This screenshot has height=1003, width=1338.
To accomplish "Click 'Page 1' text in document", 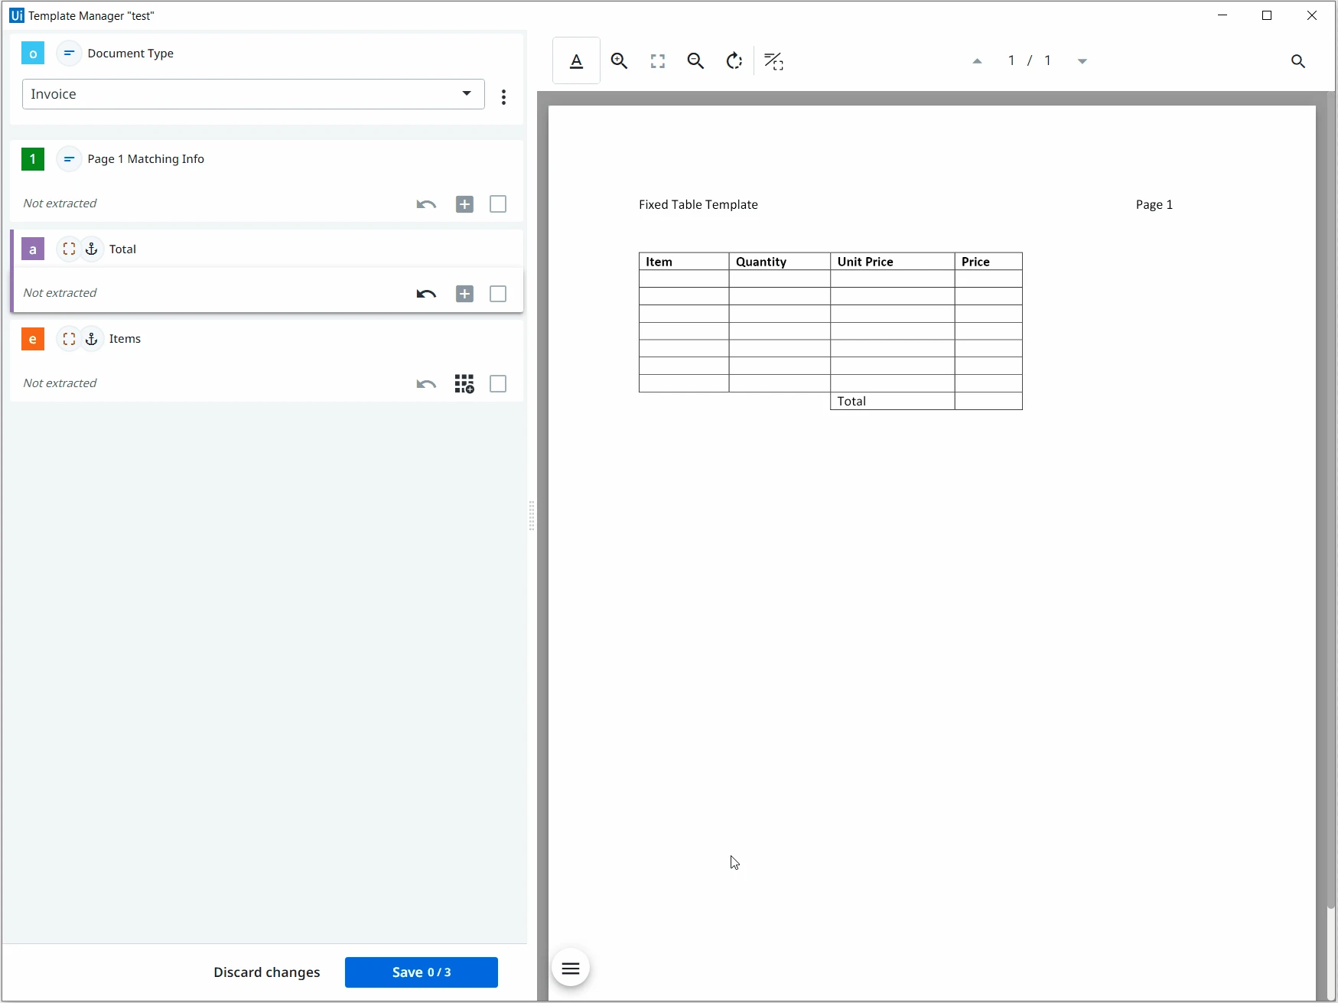I will click(1154, 205).
